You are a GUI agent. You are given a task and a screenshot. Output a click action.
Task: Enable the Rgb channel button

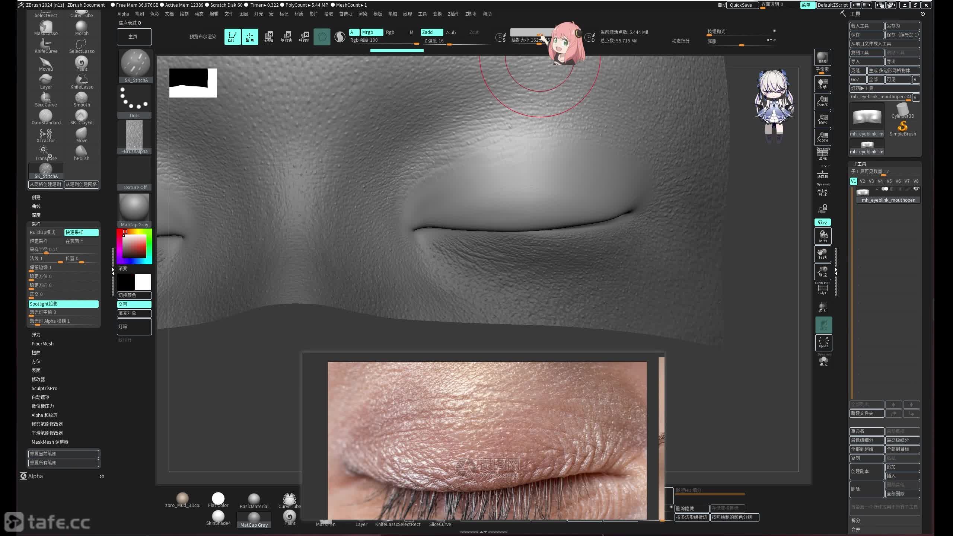click(x=390, y=32)
